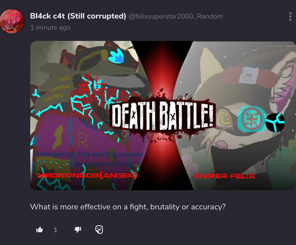The height and width of the screenshot is (245, 296).
Task: Open the Bl4ck c4t (Still corrupted) username
Action: point(78,16)
